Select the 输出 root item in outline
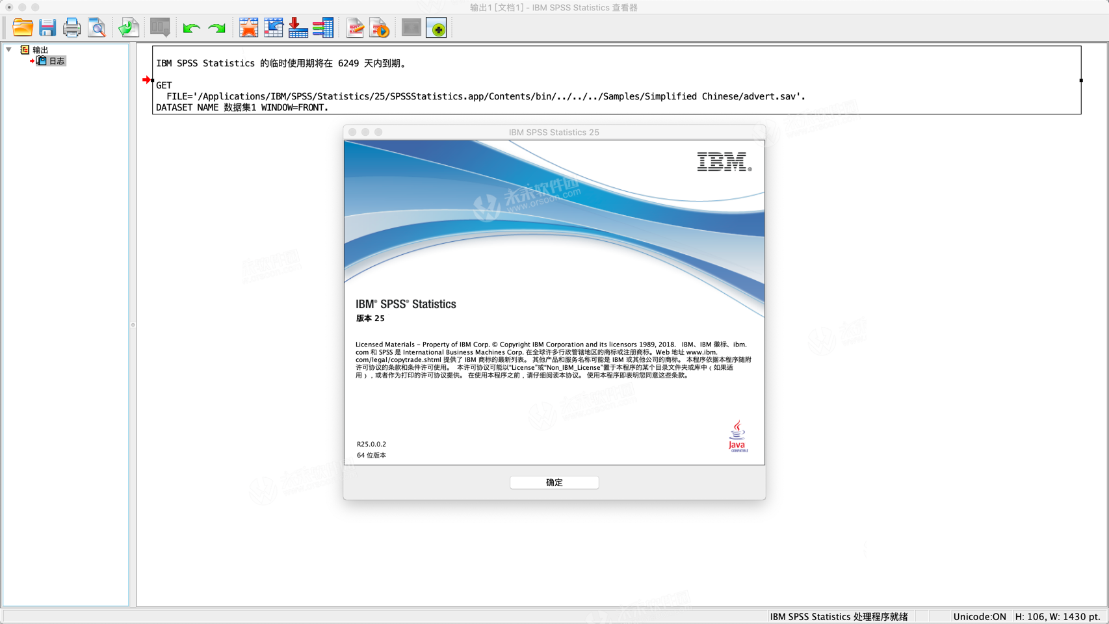 click(40, 50)
